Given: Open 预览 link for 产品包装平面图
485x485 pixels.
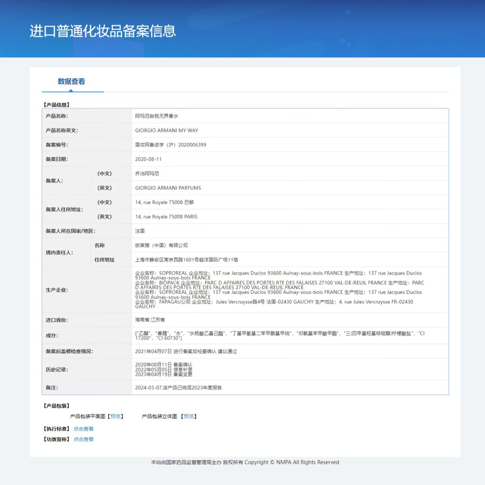Looking at the screenshot, I should tap(115, 416).
